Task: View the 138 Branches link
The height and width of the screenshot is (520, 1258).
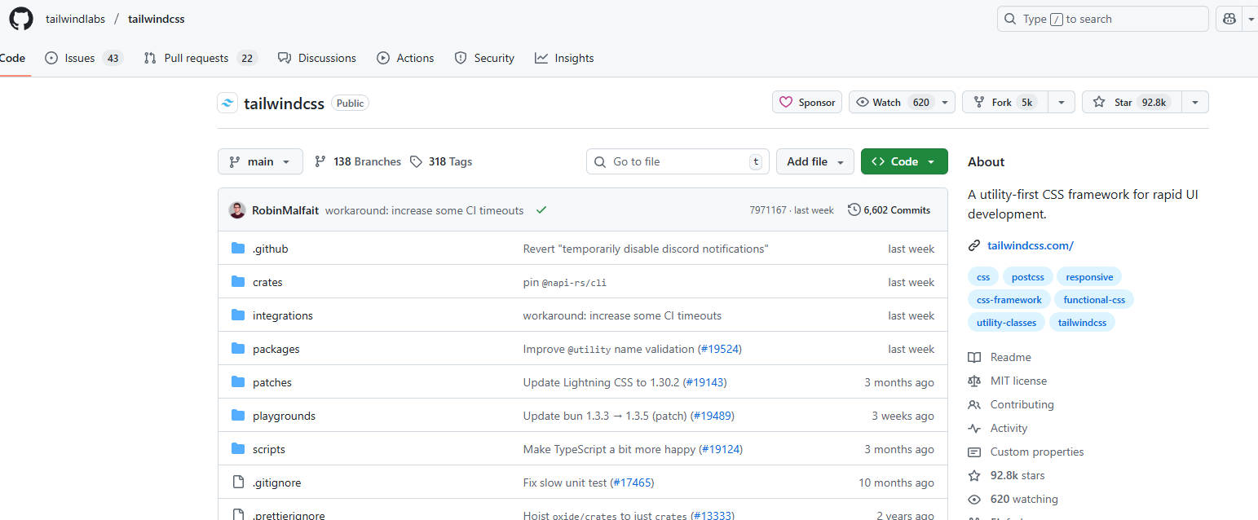Action: (358, 161)
